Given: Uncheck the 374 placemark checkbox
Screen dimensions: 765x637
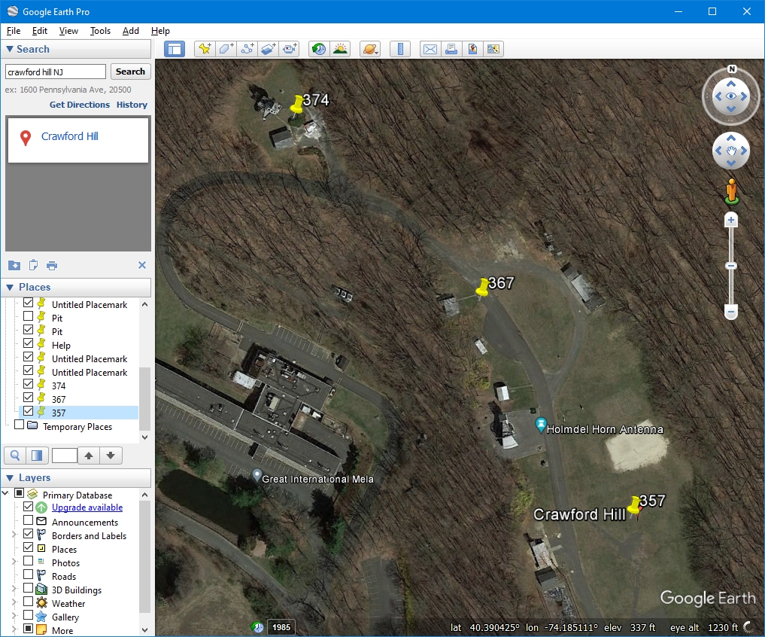Looking at the screenshot, I should (x=29, y=385).
